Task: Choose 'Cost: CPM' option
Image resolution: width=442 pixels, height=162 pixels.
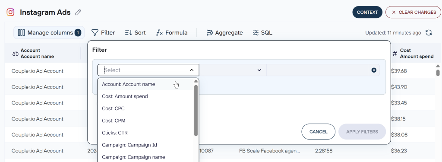Action: point(145,121)
